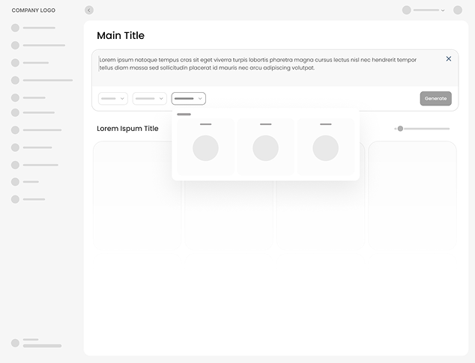Open the last item in the sidebar menu list
The image size is (475, 363).
click(x=34, y=199)
